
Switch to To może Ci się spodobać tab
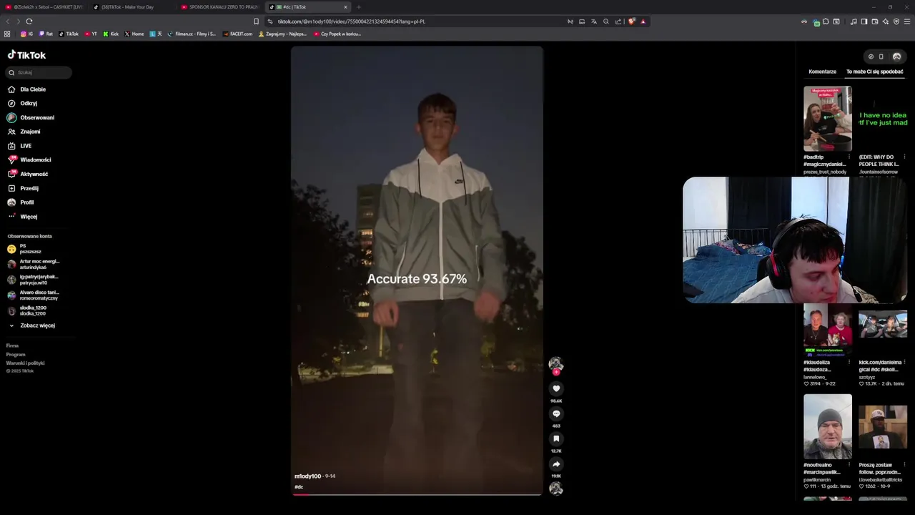pos(874,72)
